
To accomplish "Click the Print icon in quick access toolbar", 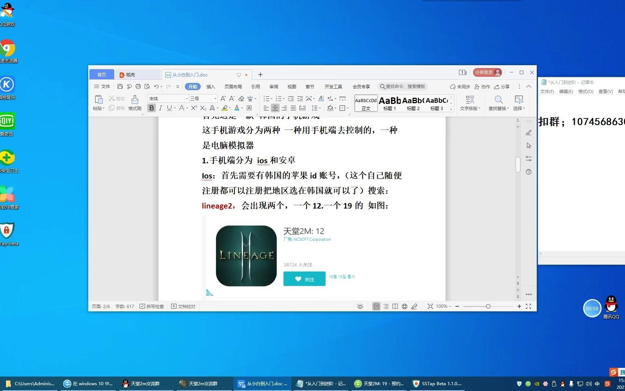I will click(x=138, y=87).
